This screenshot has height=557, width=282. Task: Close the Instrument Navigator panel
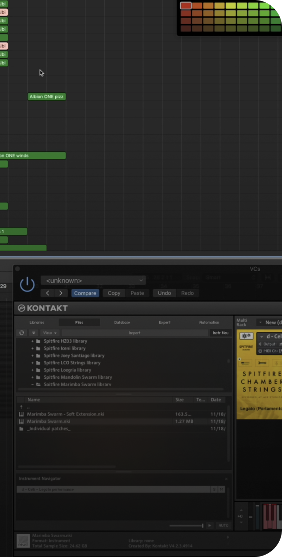point(226,479)
